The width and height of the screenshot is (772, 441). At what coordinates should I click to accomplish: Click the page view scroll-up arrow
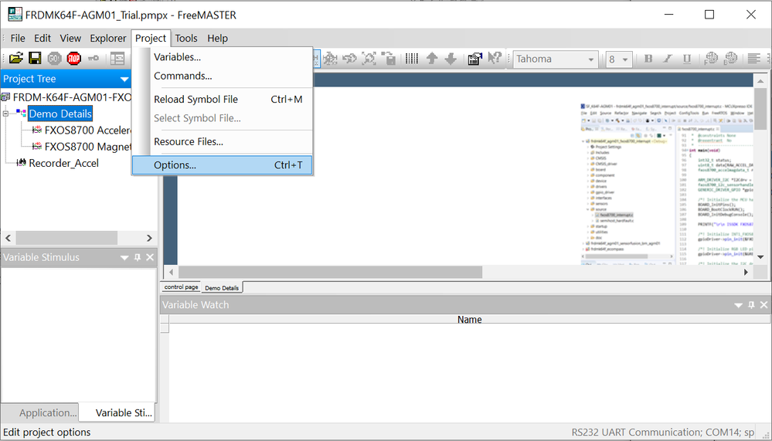pos(760,81)
